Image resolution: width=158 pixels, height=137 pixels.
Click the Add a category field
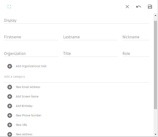[x=77, y=77]
